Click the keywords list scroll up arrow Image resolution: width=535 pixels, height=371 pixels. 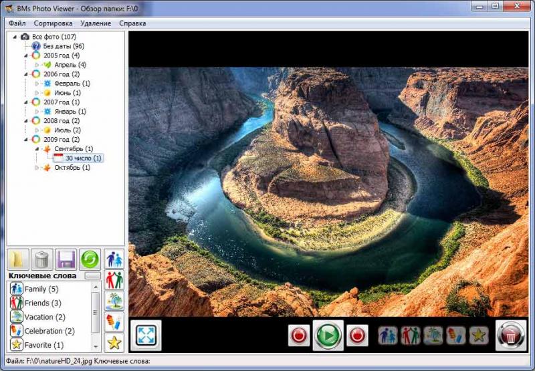click(x=96, y=287)
